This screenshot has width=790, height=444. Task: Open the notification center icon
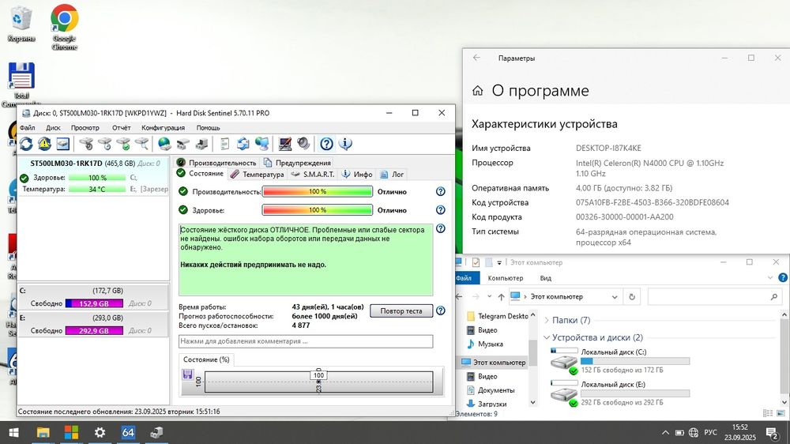tap(771, 432)
